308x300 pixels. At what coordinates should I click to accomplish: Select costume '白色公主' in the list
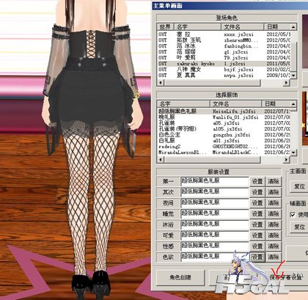tap(224, 135)
